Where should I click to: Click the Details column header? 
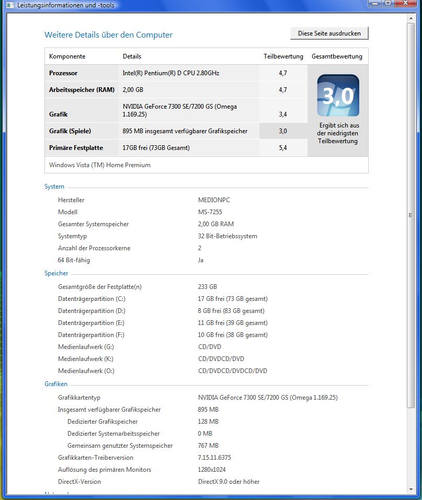132,56
